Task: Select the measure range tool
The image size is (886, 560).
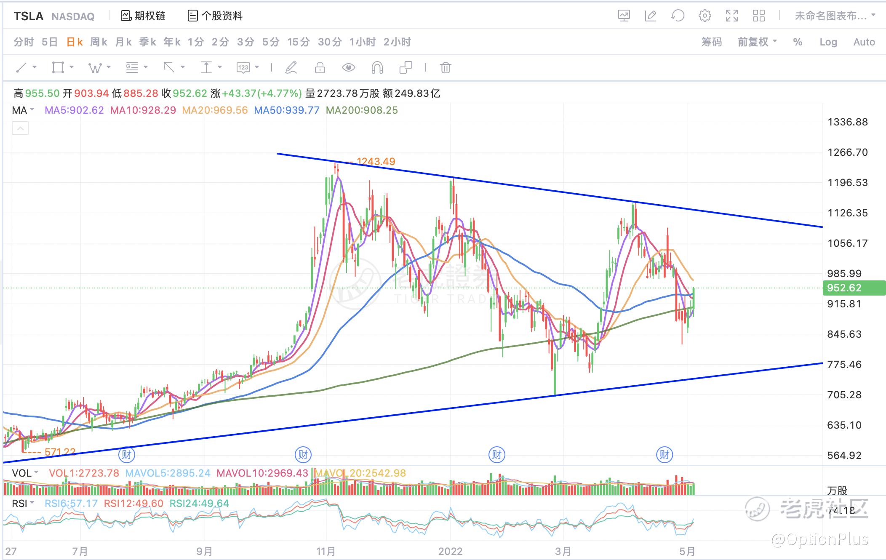Action: pyautogui.click(x=206, y=67)
